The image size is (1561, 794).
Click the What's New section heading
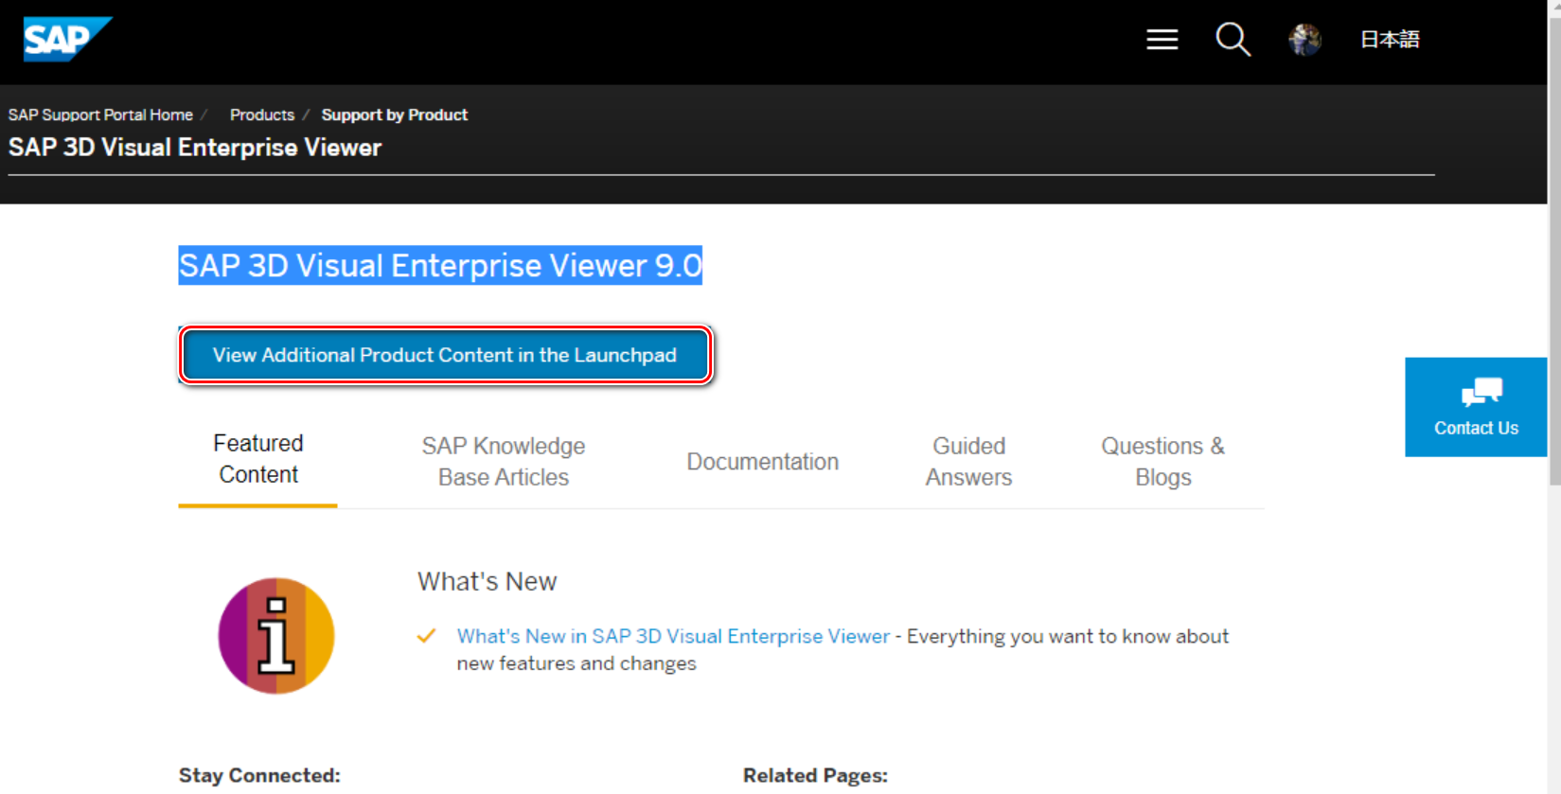(488, 581)
